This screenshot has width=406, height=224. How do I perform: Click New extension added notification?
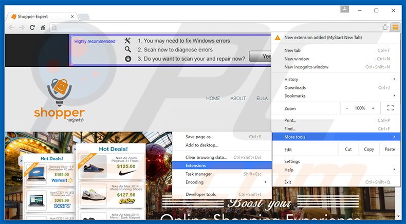(x=336, y=38)
